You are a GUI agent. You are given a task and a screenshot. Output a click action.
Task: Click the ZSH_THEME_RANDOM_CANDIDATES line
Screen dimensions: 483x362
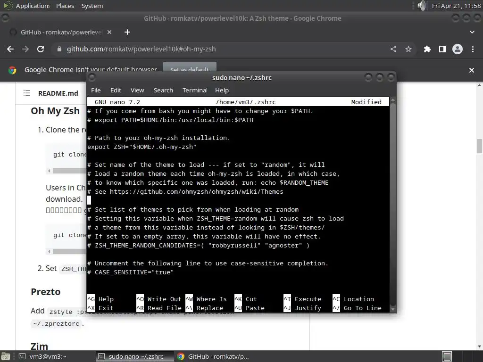pos(199,245)
